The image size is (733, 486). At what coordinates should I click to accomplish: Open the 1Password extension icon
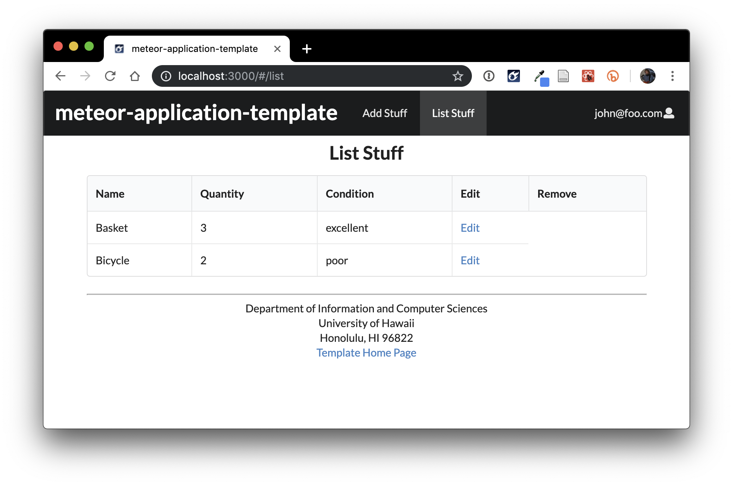(x=489, y=76)
